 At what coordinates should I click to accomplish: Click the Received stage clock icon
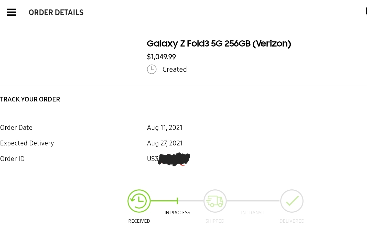[139, 201]
